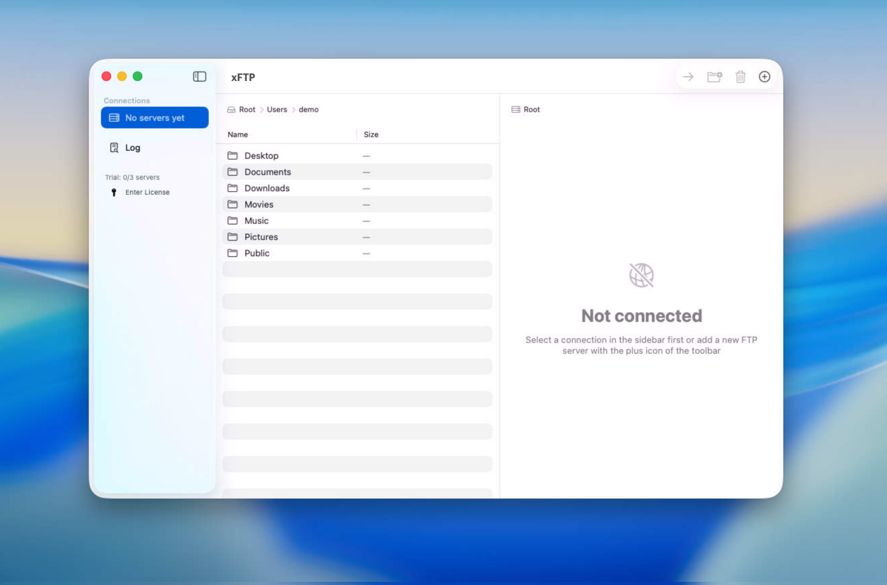The image size is (887, 585).
Task: Select the Movies folder
Action: 258,204
